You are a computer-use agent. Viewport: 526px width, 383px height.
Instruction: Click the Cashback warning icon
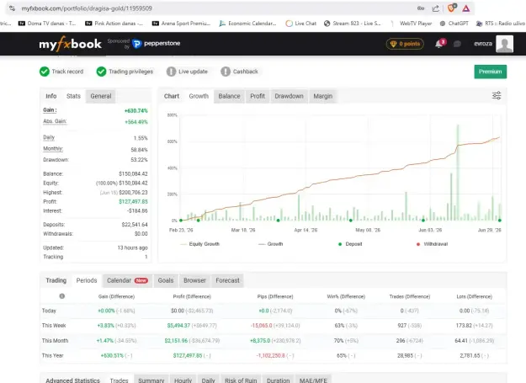coord(226,72)
